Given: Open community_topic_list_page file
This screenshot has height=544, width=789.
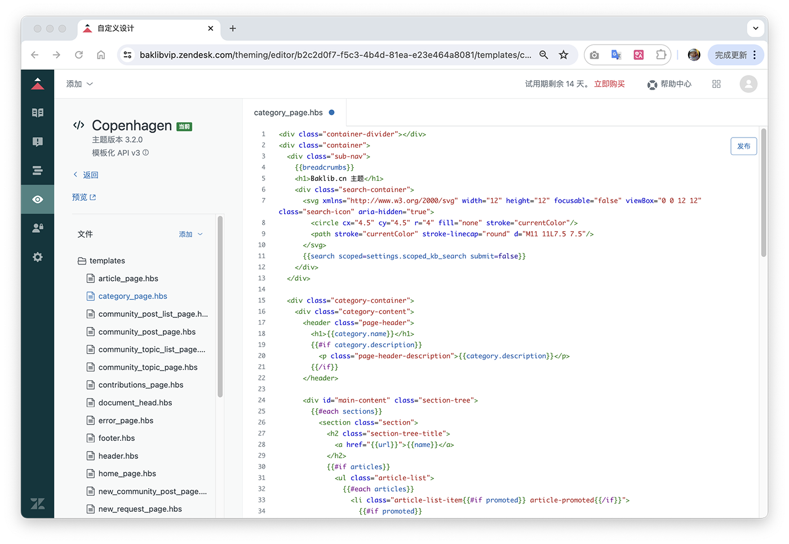Looking at the screenshot, I should (146, 350).
